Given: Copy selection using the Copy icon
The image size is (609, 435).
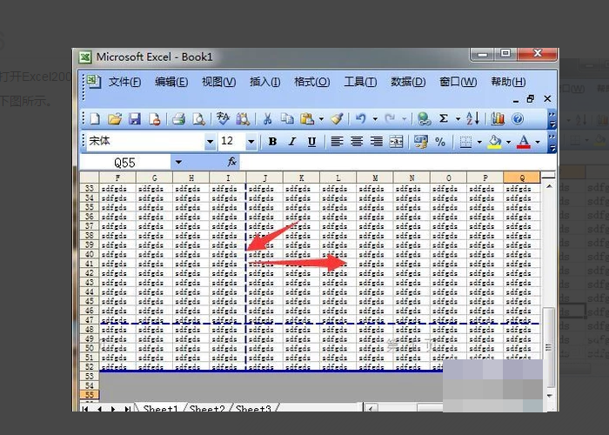Looking at the screenshot, I should coord(287,119).
